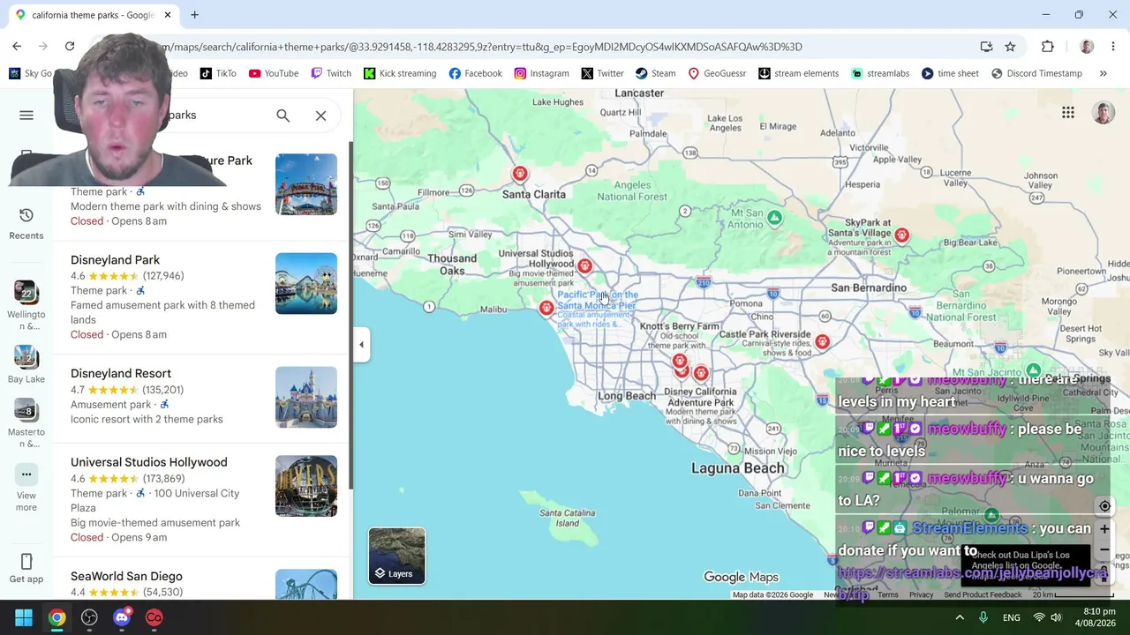
Task: Select the Castle Park Riverside map pin
Action: (822, 341)
